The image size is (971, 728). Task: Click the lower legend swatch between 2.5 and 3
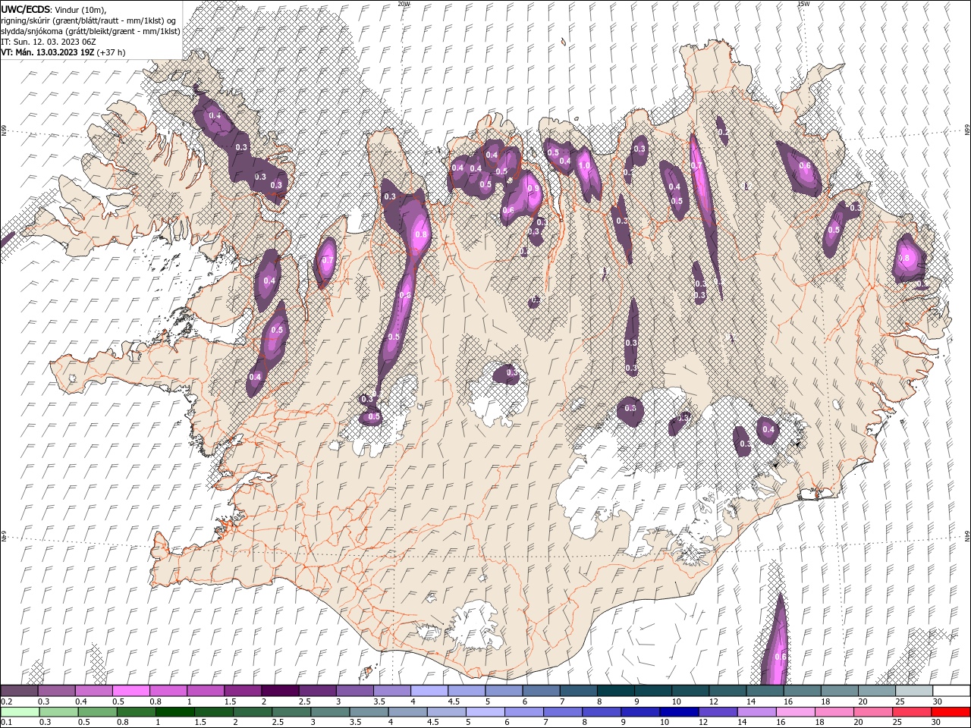[x=292, y=712]
